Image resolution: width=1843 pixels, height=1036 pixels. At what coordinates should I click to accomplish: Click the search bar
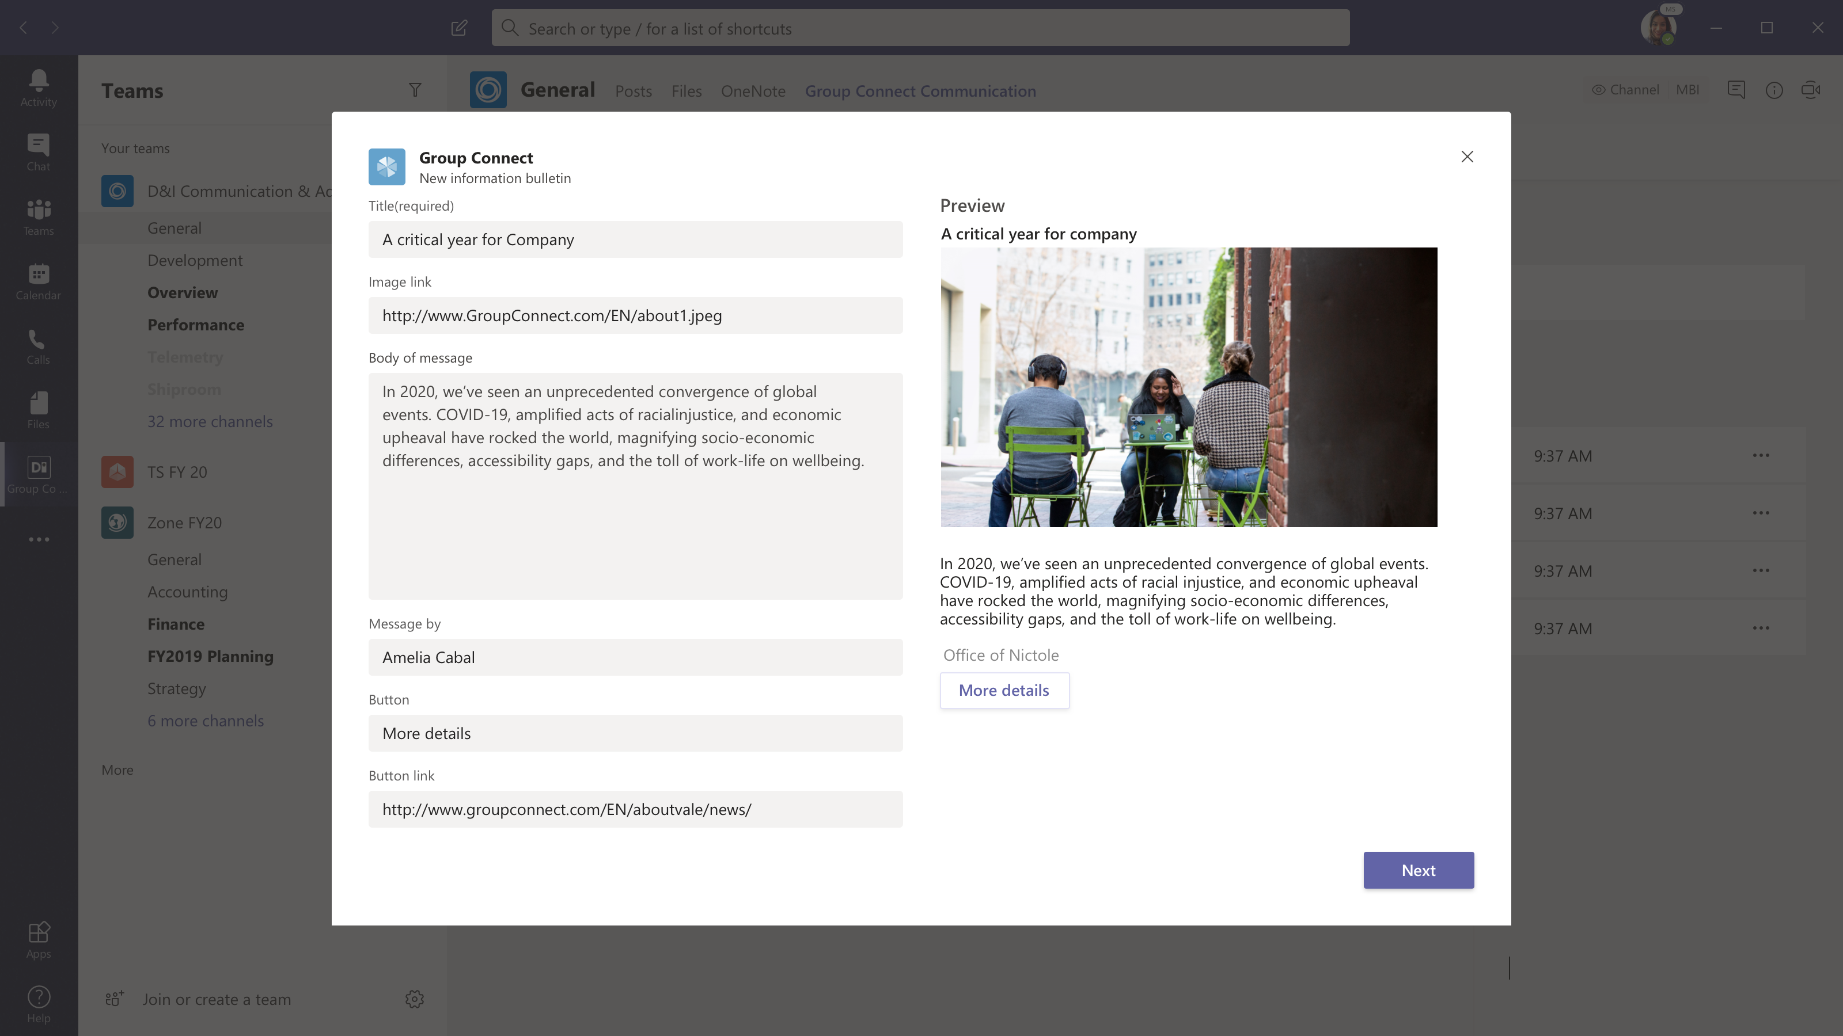click(x=920, y=28)
